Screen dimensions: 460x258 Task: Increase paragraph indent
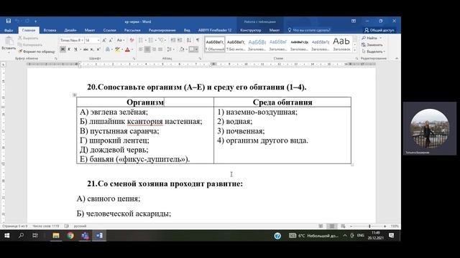tap(180, 40)
